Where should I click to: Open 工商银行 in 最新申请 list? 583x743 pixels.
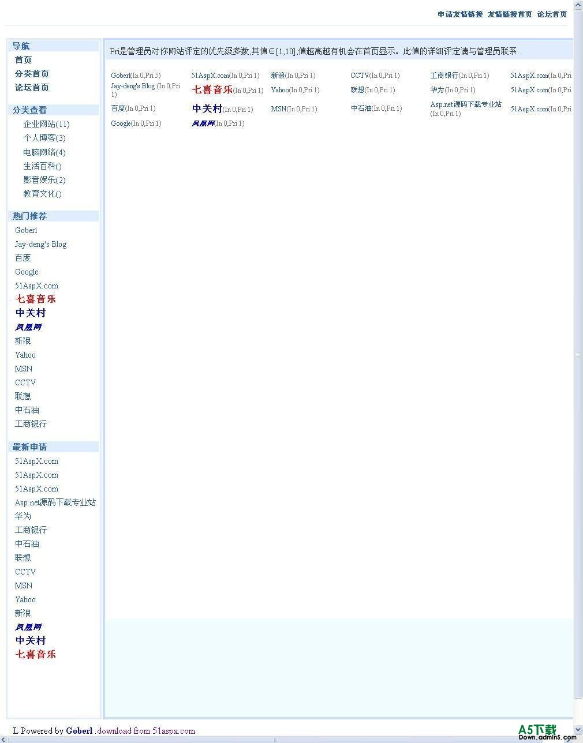[x=31, y=530]
